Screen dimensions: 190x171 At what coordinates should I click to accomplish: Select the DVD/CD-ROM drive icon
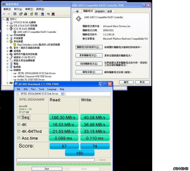[11, 22]
